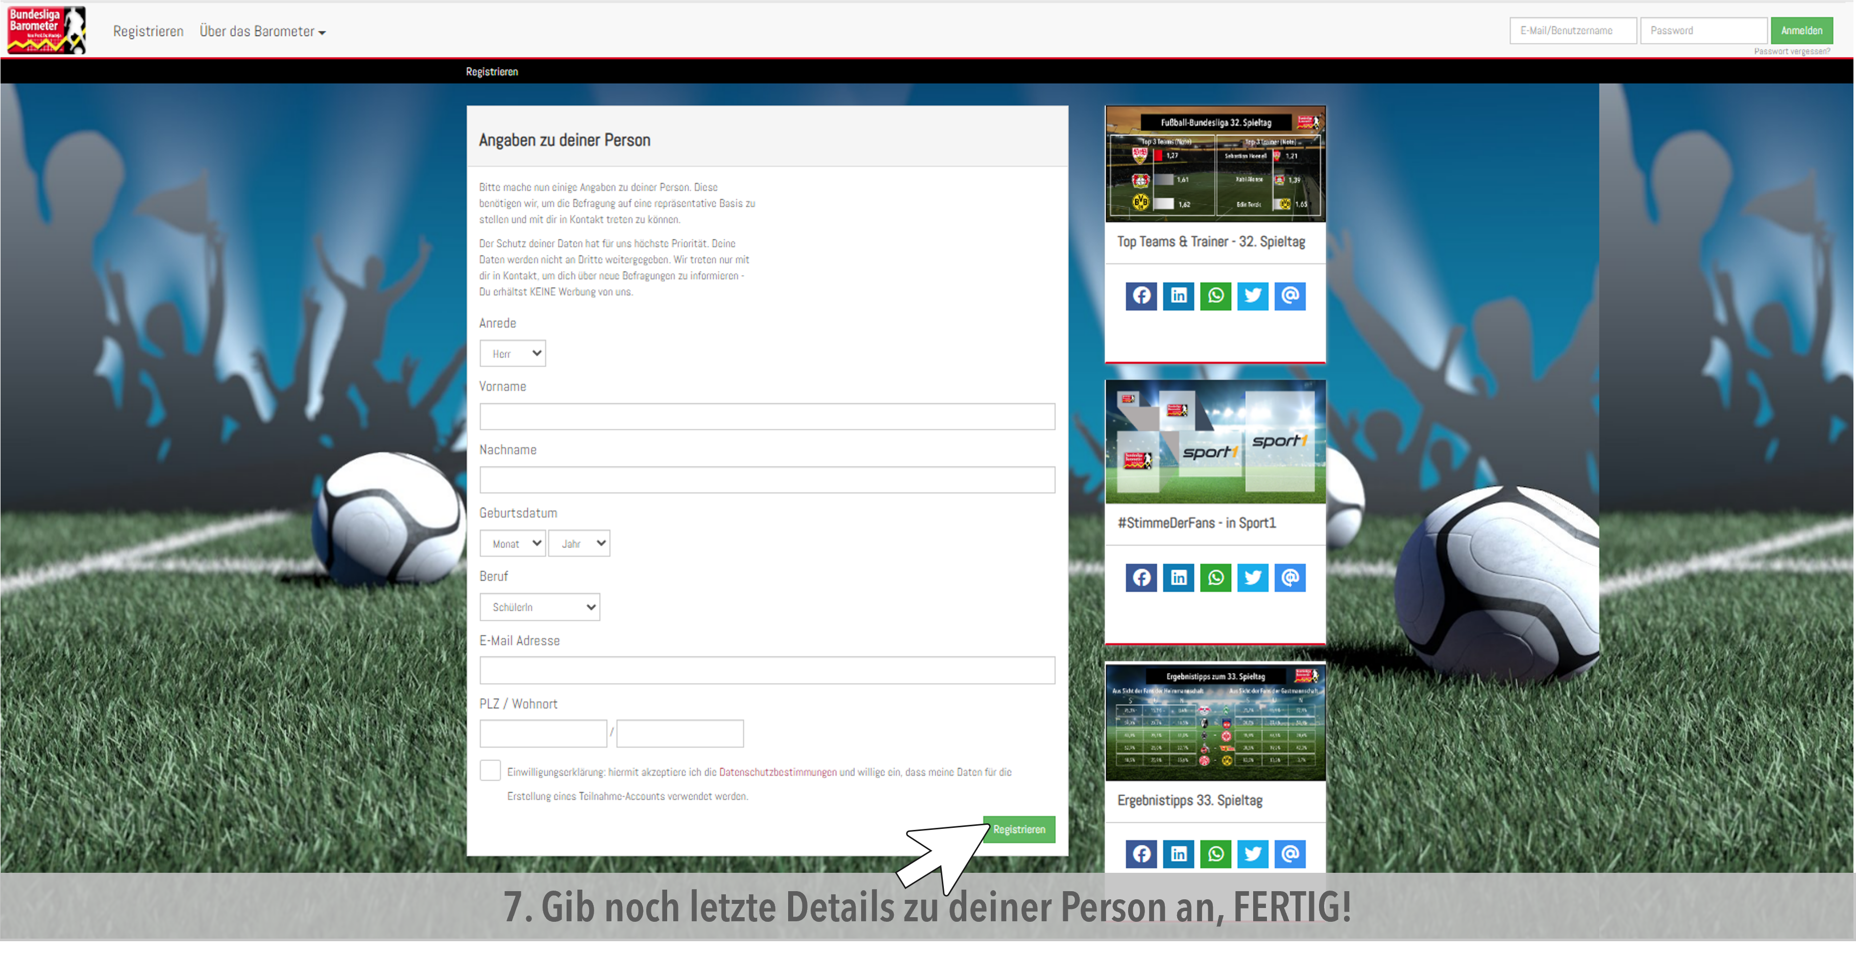The height and width of the screenshot is (957, 1856).
Task: Open the Datenschutzbestimmungen link
Action: (777, 772)
